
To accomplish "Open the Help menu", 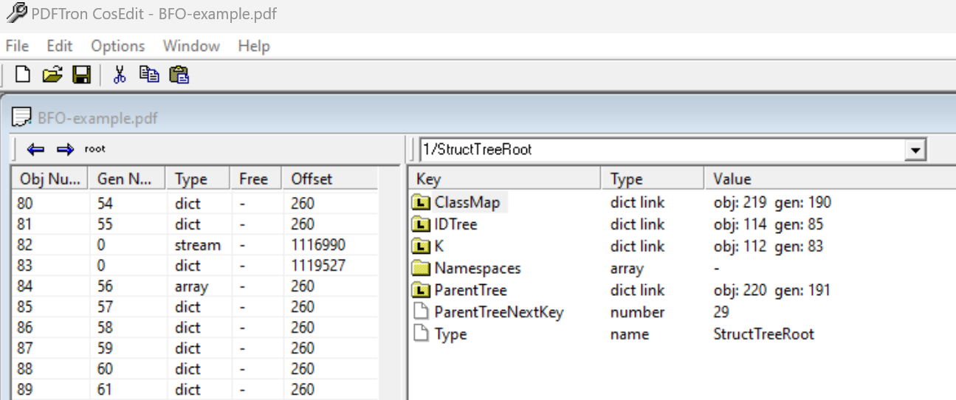I will [253, 46].
